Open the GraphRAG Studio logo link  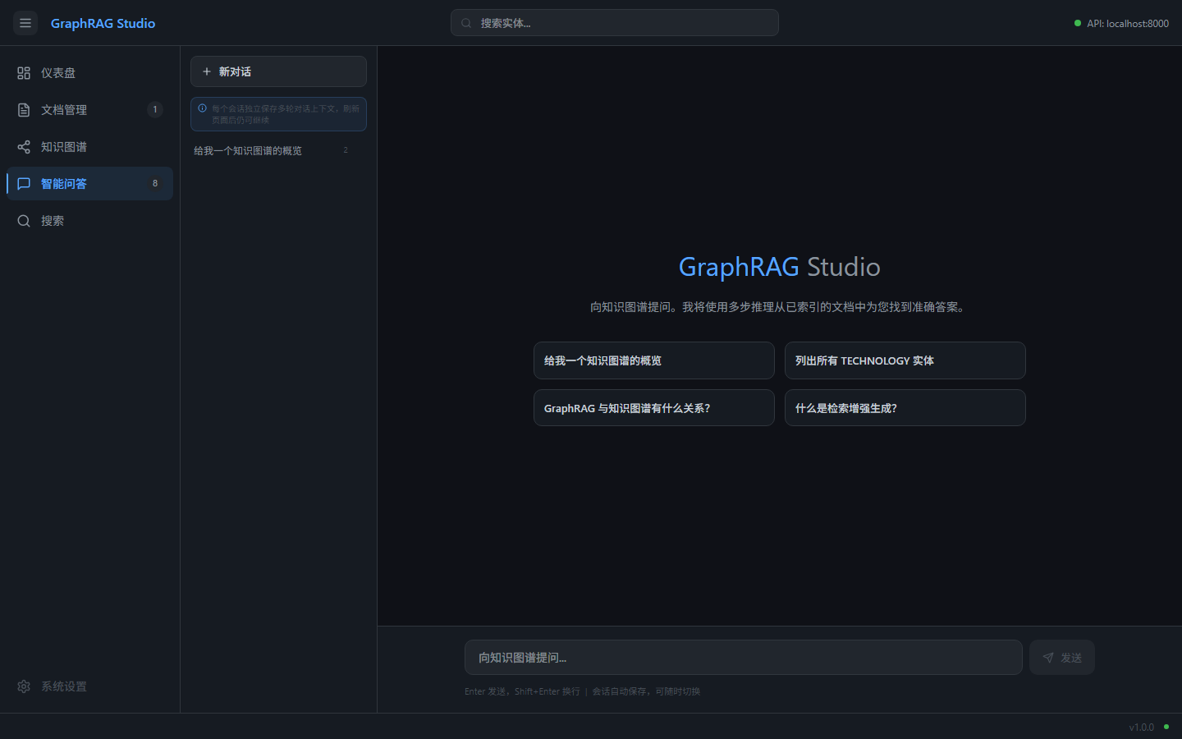coord(103,23)
